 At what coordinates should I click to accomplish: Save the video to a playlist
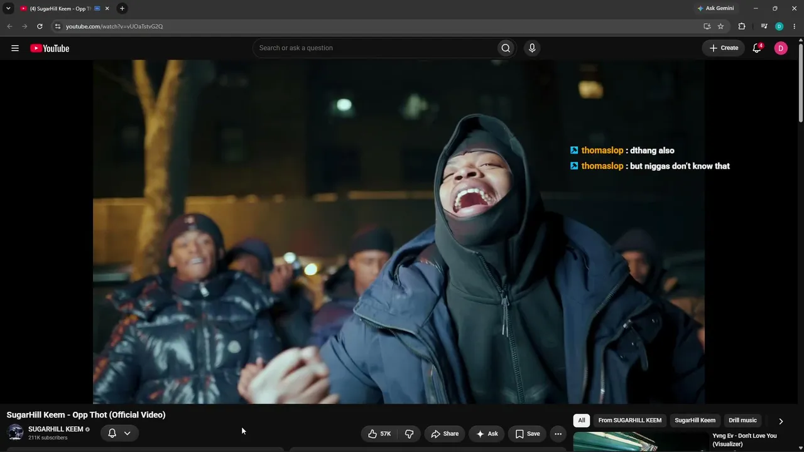pos(528,434)
